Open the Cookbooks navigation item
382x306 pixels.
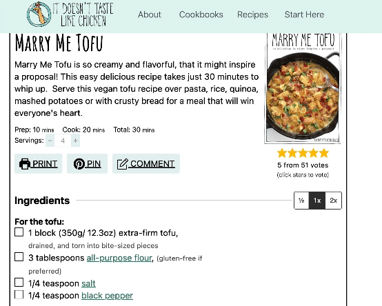[x=201, y=14]
